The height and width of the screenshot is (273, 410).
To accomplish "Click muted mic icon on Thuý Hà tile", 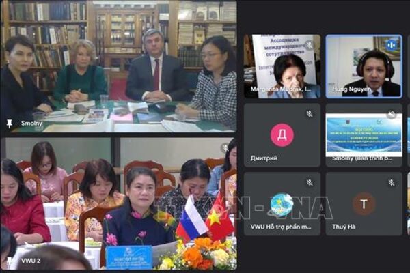I will [x=392, y=183].
